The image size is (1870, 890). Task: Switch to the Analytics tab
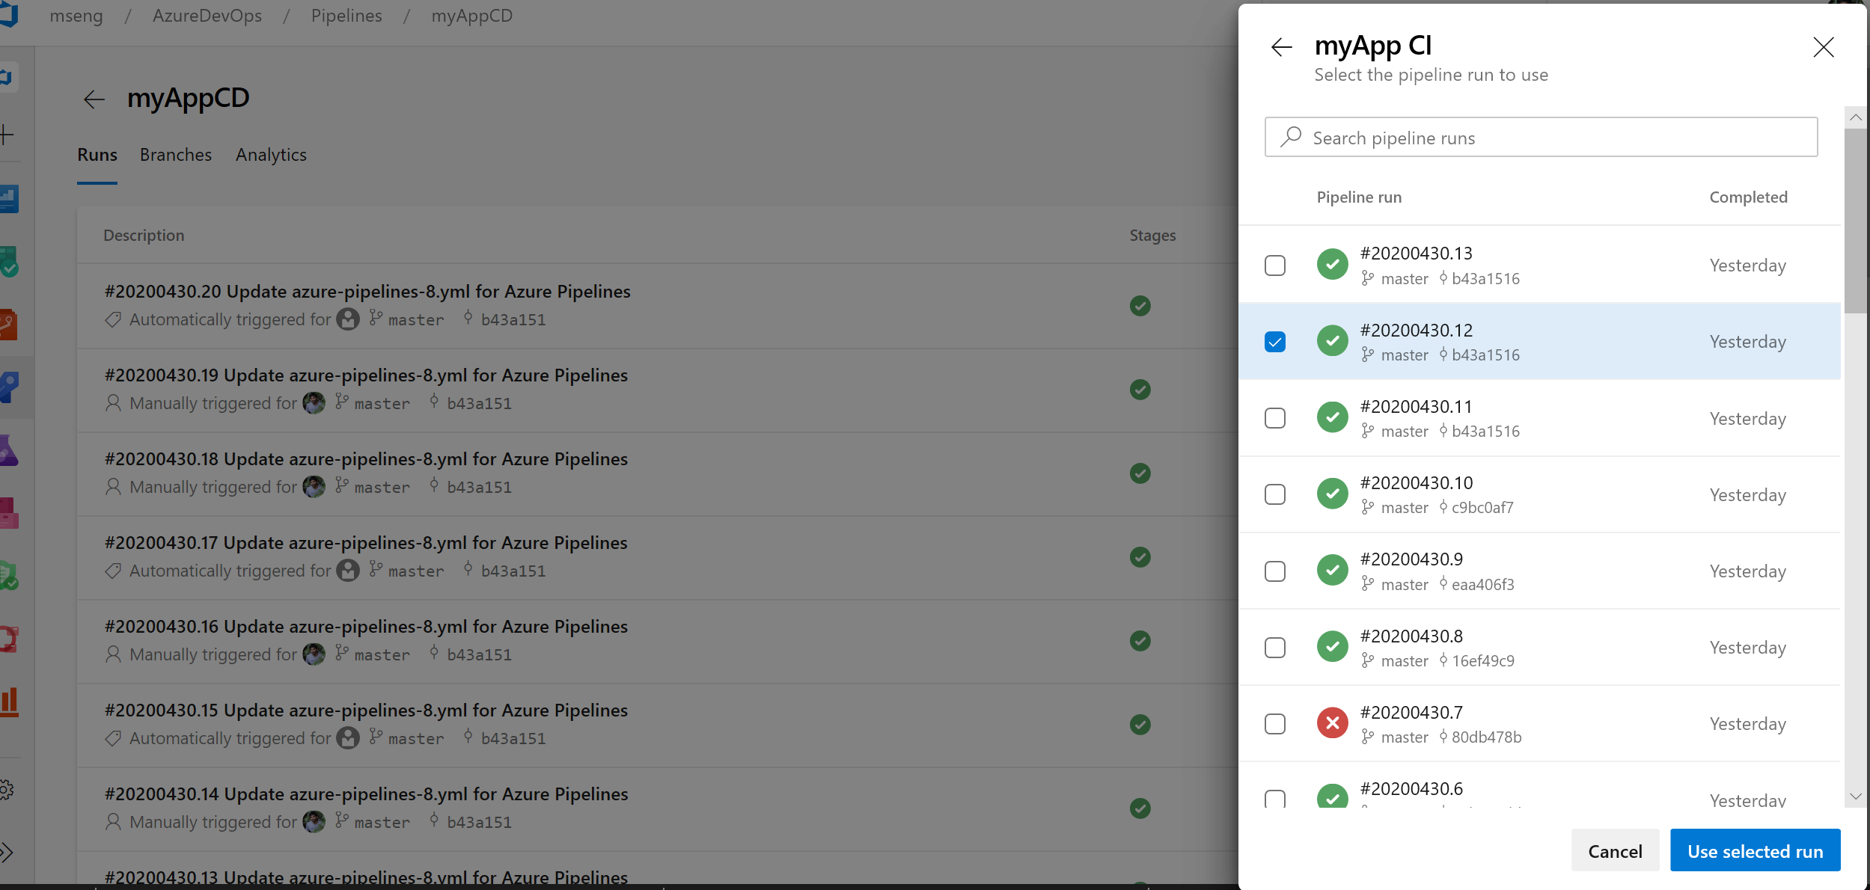(x=271, y=154)
